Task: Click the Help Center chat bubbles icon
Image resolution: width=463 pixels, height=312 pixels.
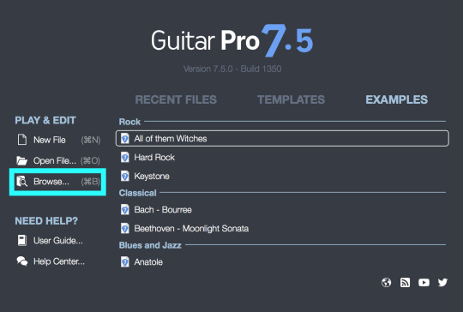Action: click(x=22, y=261)
